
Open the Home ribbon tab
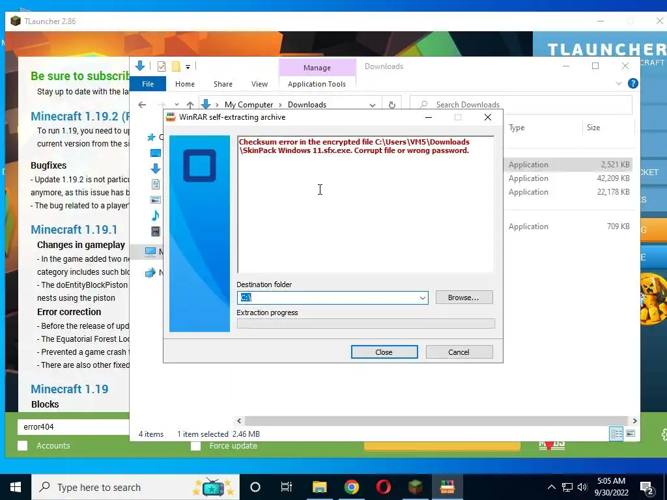(x=184, y=84)
